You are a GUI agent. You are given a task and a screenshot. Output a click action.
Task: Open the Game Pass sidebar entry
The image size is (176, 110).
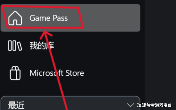coord(70,18)
